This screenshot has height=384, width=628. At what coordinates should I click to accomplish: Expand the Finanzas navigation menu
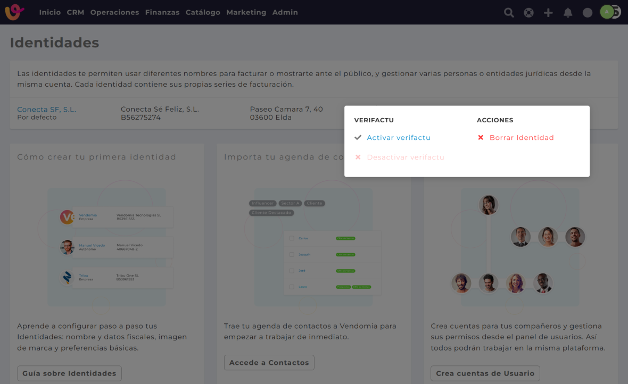[x=162, y=12]
